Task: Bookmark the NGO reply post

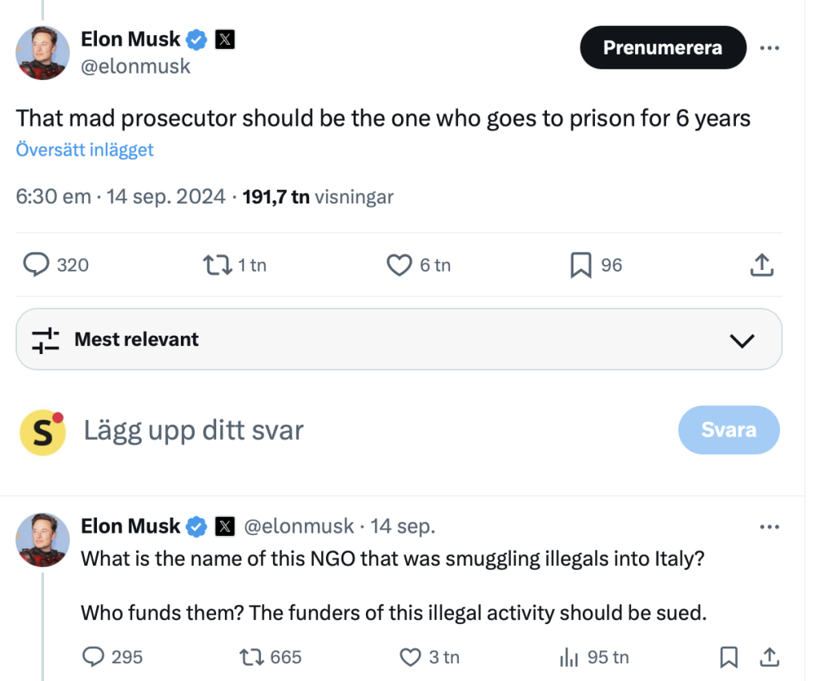Action: click(729, 658)
